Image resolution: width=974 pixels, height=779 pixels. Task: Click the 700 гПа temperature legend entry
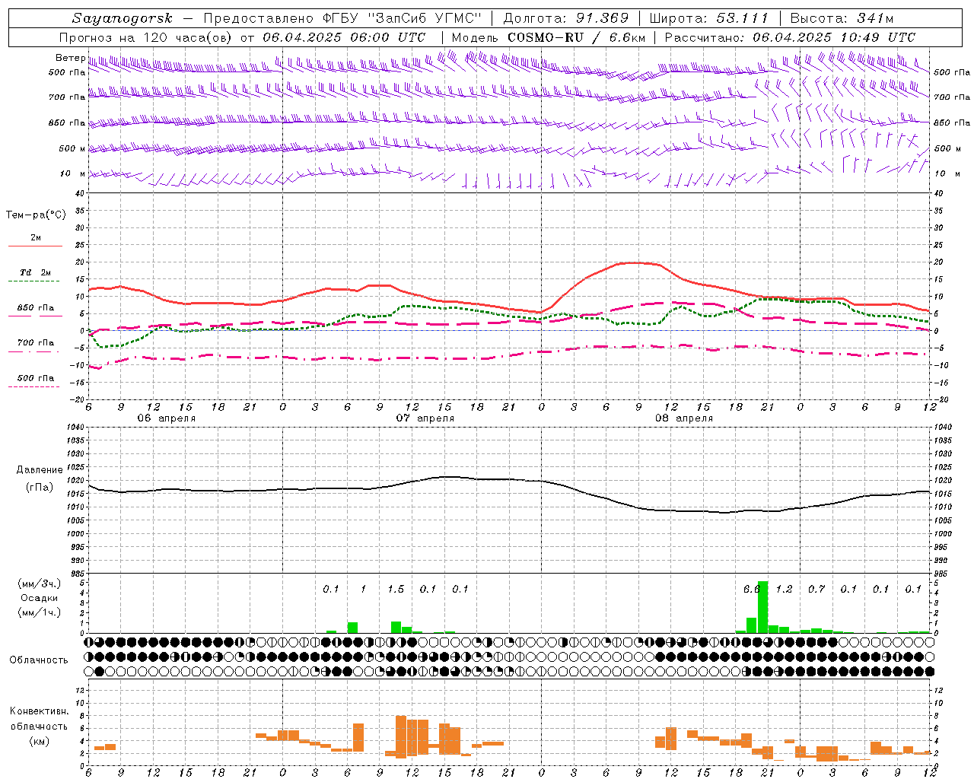[36, 343]
